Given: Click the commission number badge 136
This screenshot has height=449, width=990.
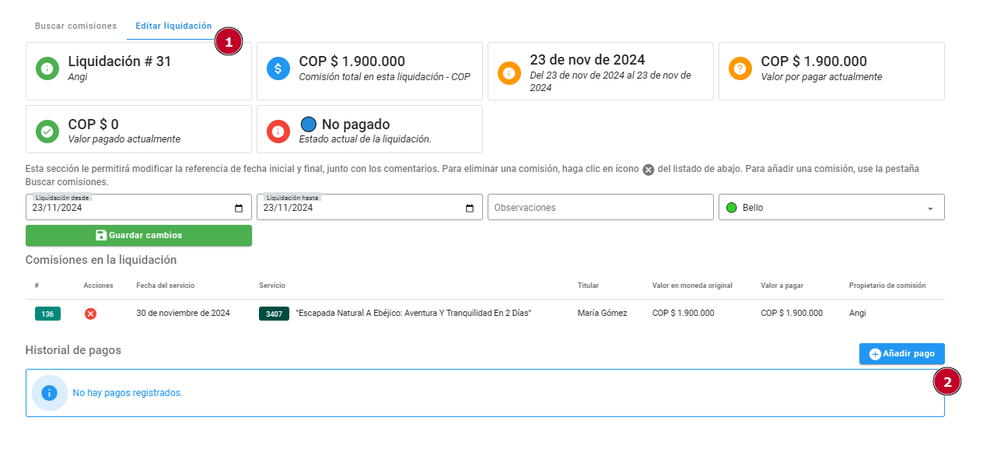Looking at the screenshot, I should [x=47, y=314].
